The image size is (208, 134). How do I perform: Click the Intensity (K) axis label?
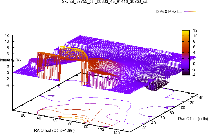pos(10,60)
